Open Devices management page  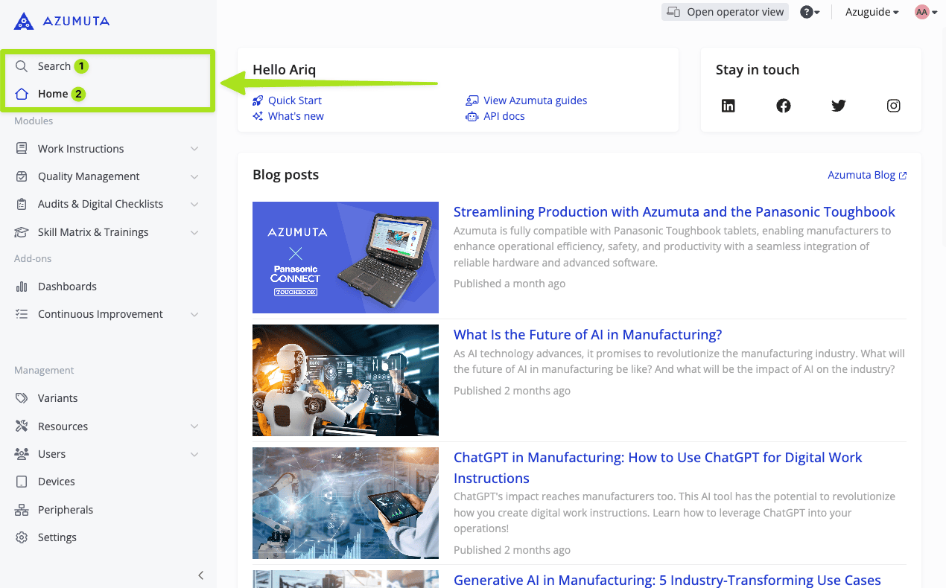point(57,482)
